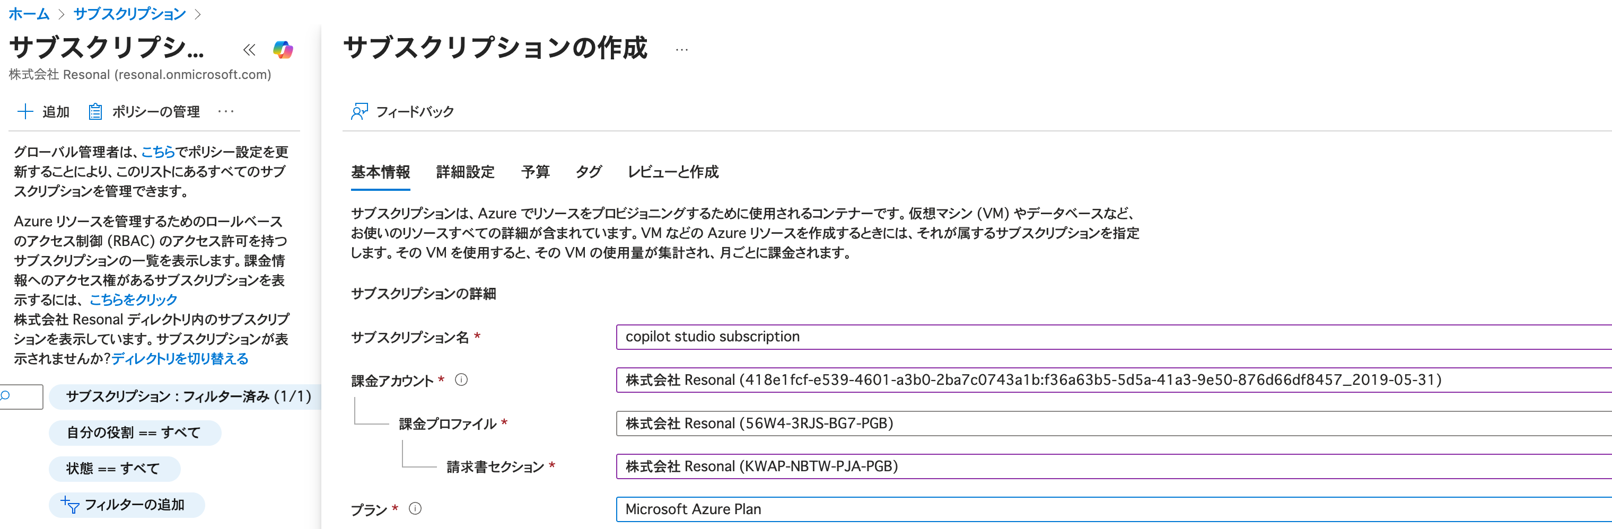The image size is (1612, 529).
Task: Show info tooltip for プラン
Action: click(x=415, y=508)
